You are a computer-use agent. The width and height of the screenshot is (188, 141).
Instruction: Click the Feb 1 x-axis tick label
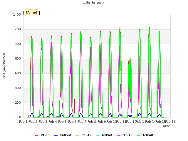click(23, 122)
